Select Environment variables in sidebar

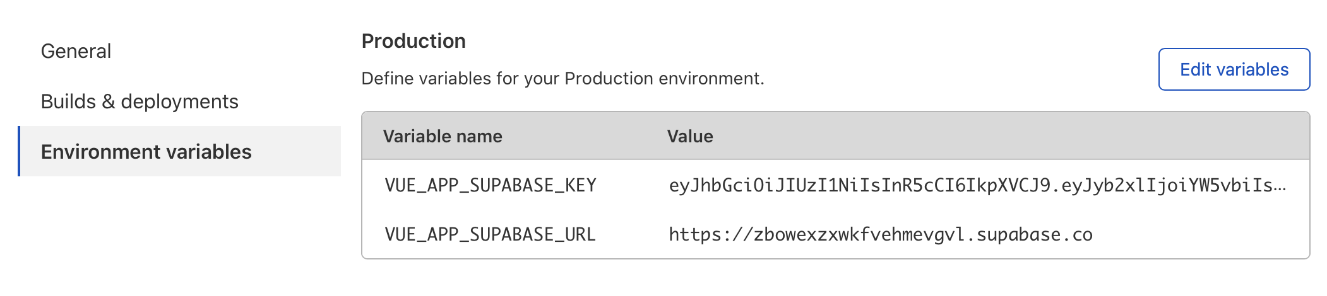(x=146, y=152)
